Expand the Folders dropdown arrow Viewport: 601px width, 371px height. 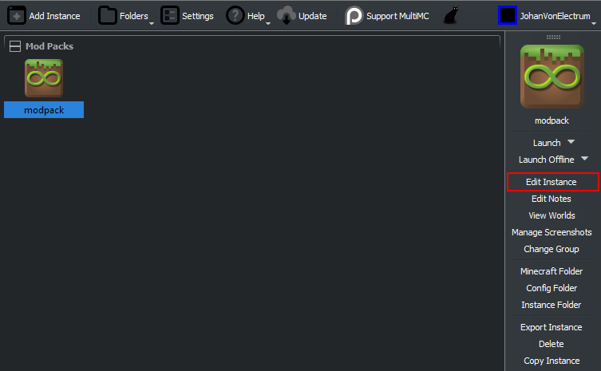tap(152, 23)
